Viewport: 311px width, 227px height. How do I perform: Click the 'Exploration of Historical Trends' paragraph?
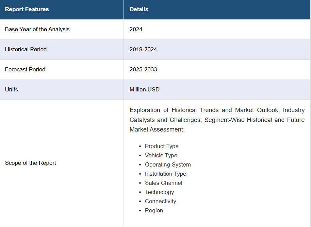217,120
